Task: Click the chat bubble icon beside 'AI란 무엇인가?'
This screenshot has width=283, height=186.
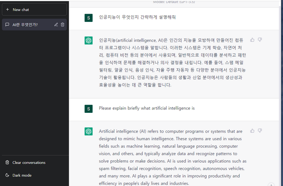Action: click(x=7, y=25)
